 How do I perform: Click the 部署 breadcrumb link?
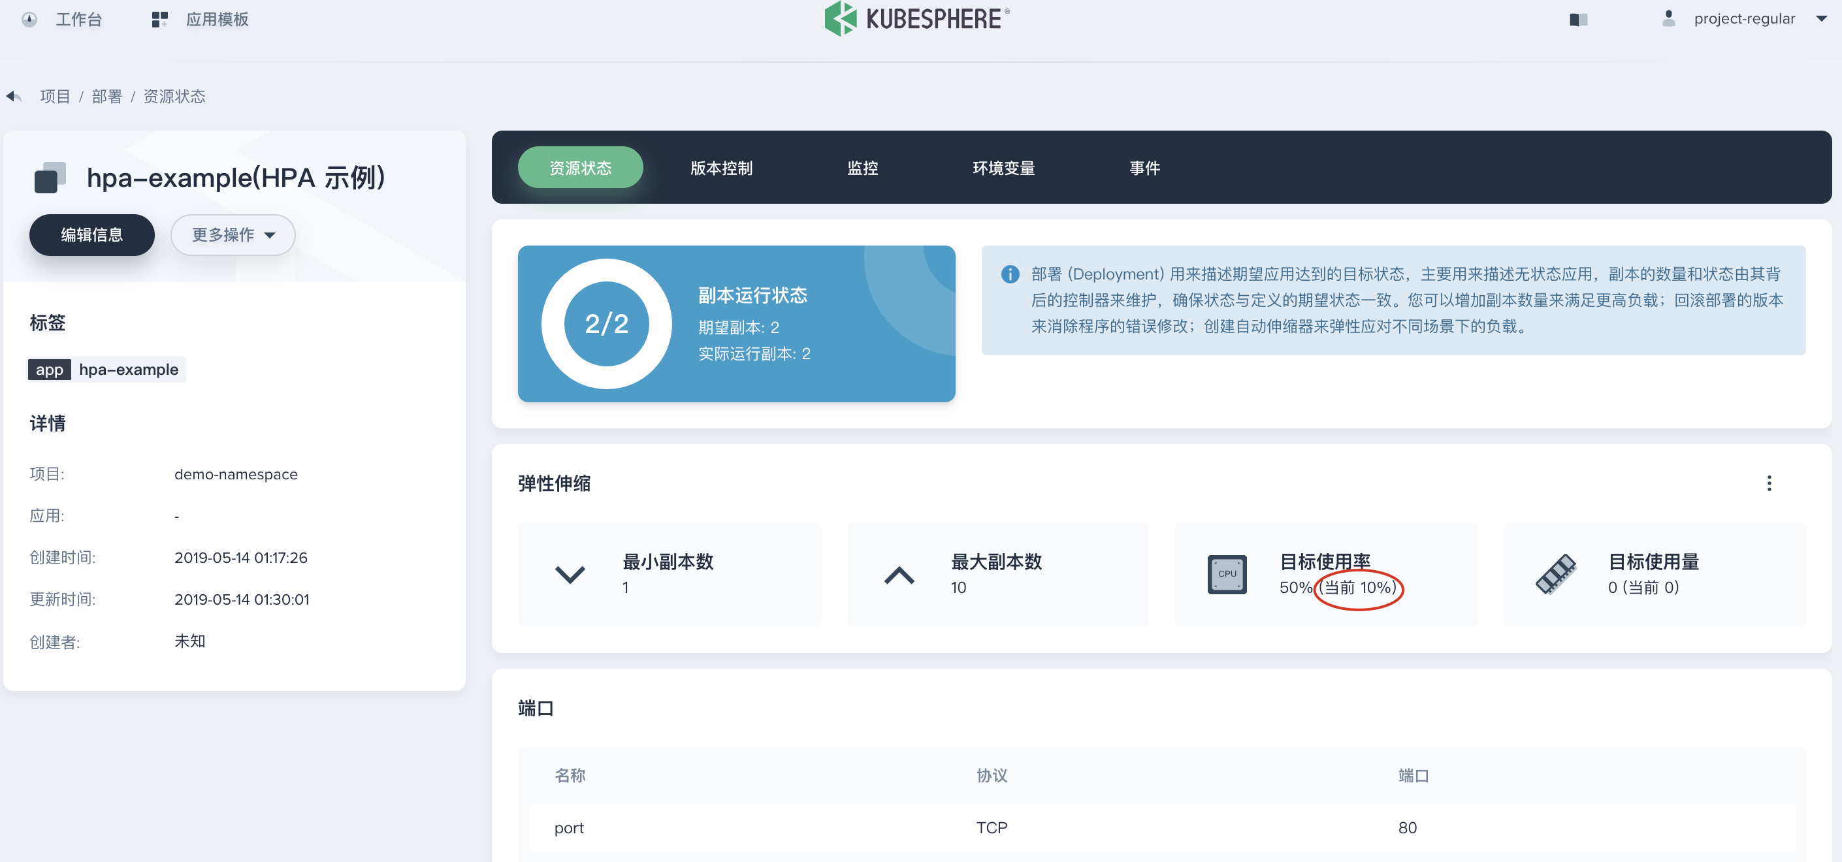[x=106, y=97]
